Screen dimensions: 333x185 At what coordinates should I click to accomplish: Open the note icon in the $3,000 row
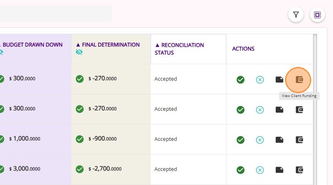point(279,170)
